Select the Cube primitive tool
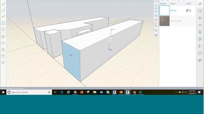 3,37
